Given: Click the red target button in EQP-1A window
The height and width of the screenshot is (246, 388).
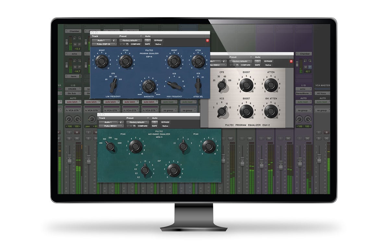Looking at the screenshot, I should point(207,41).
